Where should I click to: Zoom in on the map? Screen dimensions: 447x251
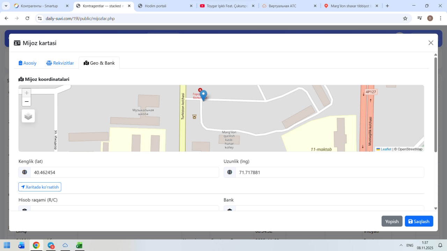click(27, 93)
